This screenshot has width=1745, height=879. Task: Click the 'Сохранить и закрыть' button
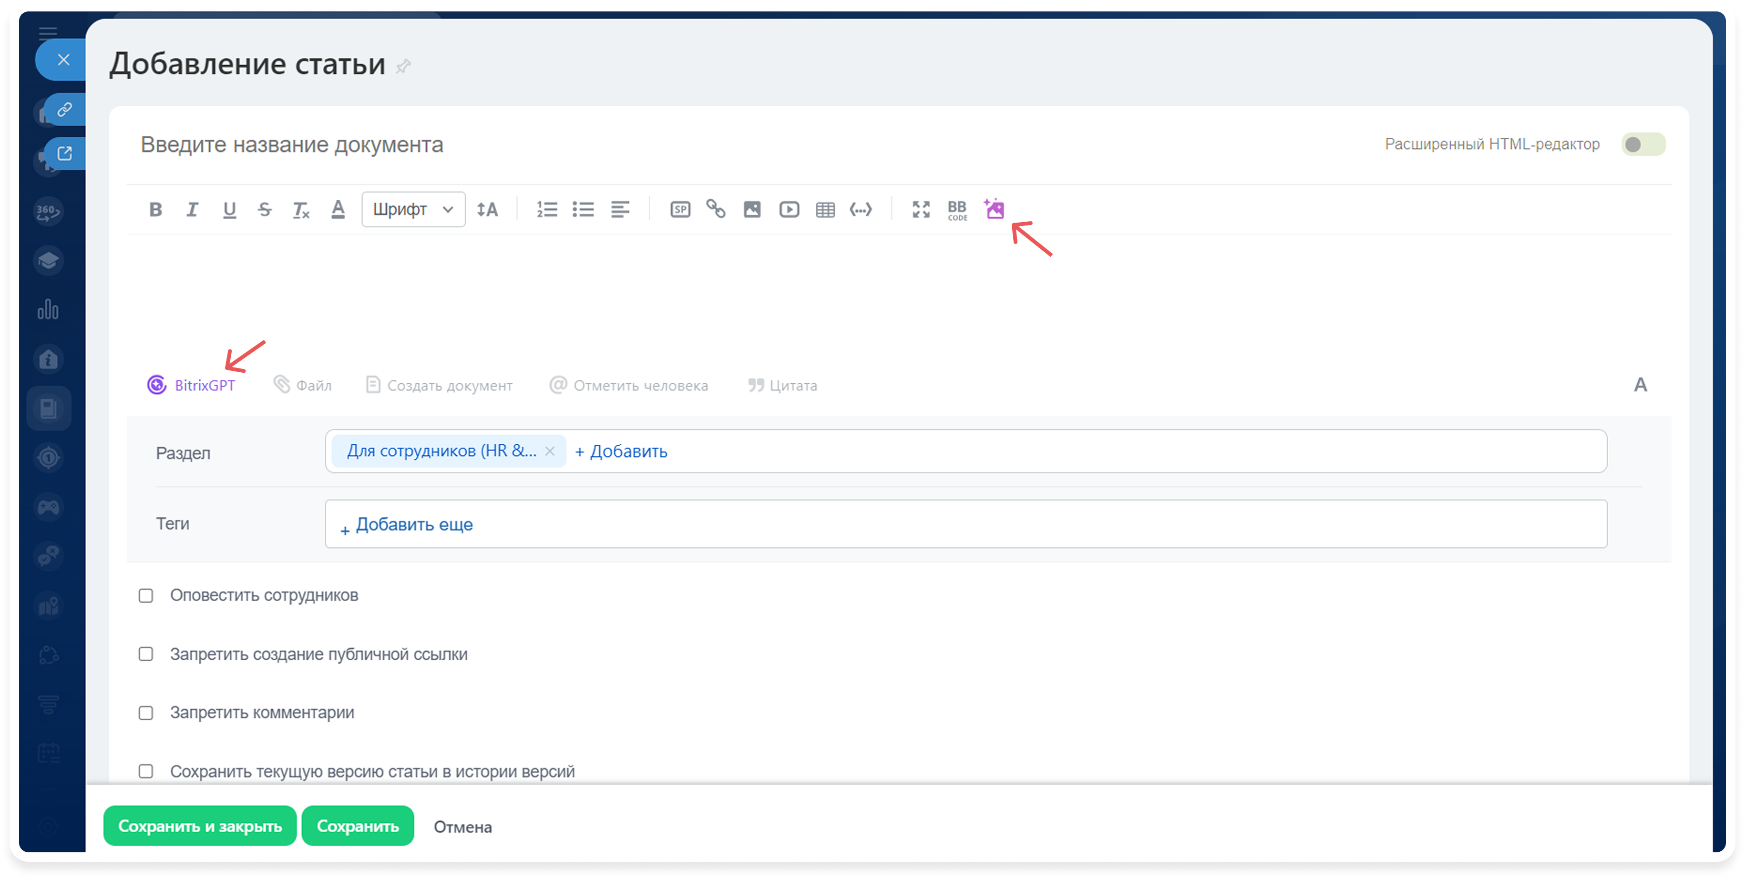click(200, 826)
